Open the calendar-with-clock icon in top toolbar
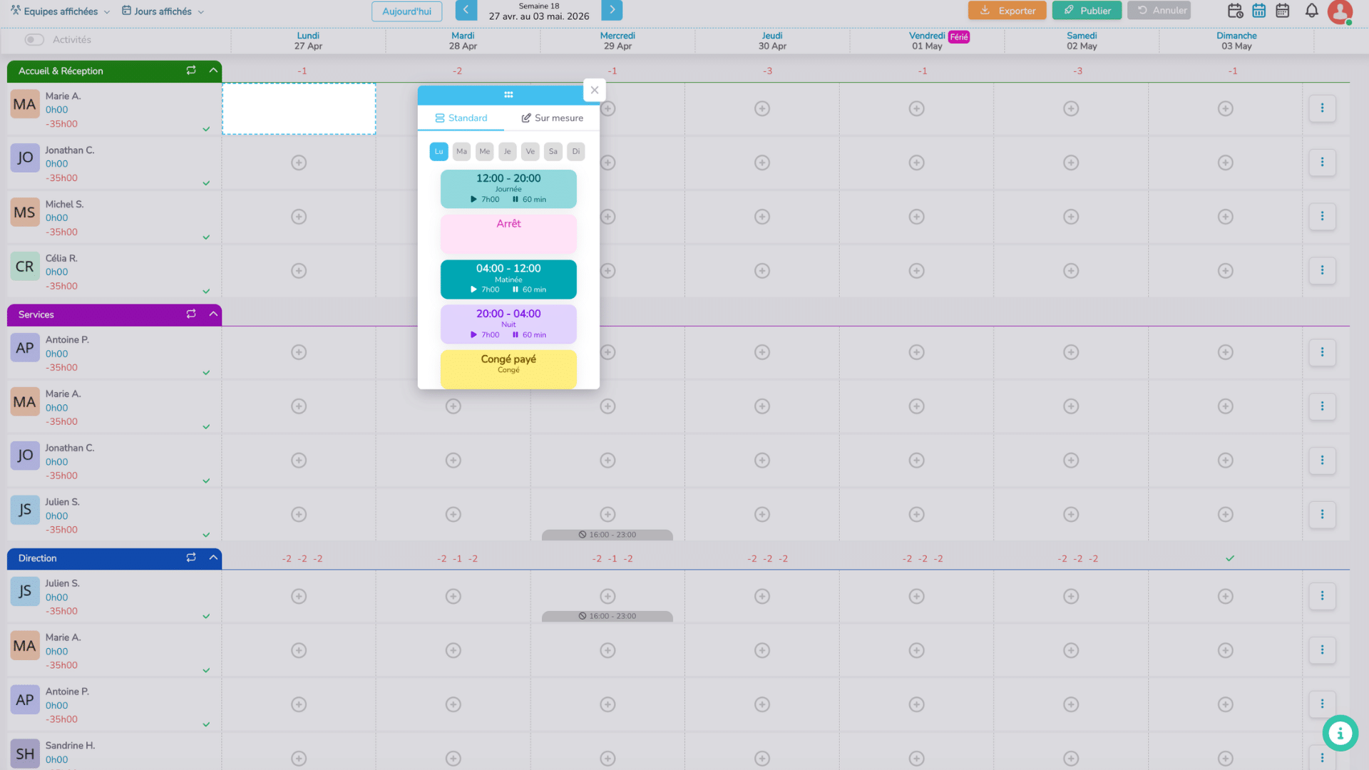 (x=1235, y=11)
